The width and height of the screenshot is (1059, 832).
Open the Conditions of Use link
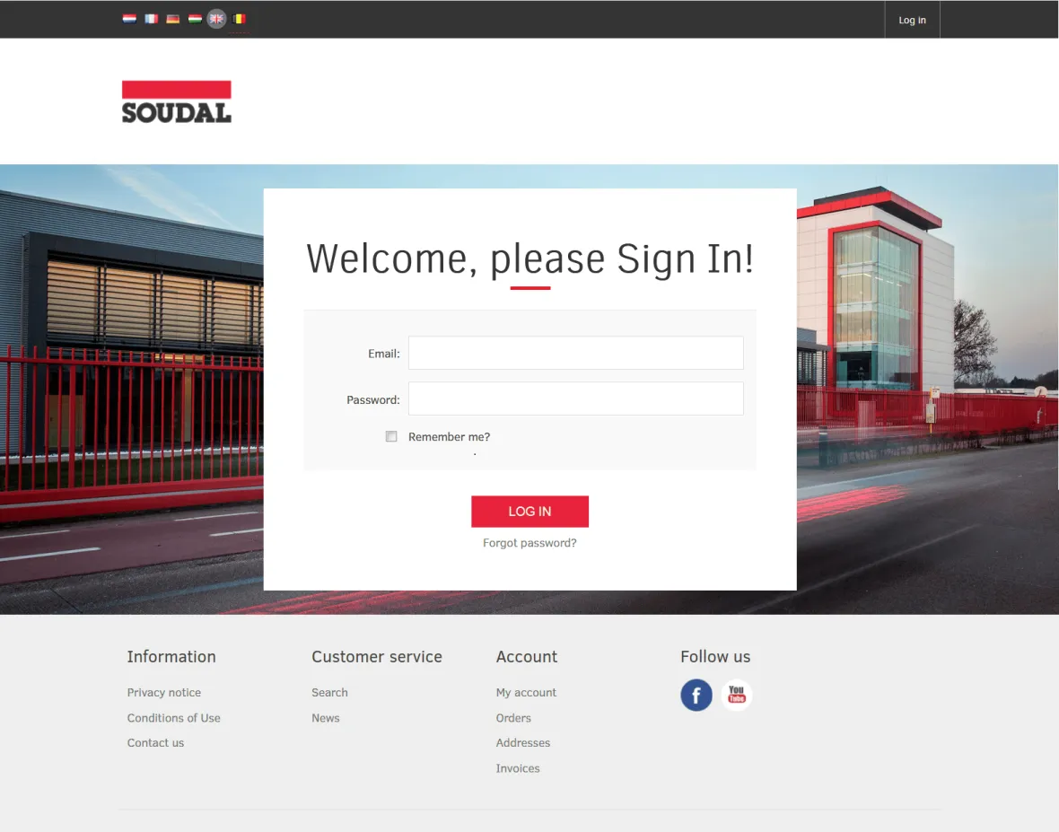click(x=173, y=718)
